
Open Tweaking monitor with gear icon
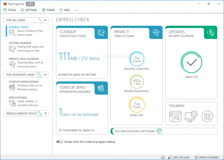pyautogui.click(x=191, y=116)
